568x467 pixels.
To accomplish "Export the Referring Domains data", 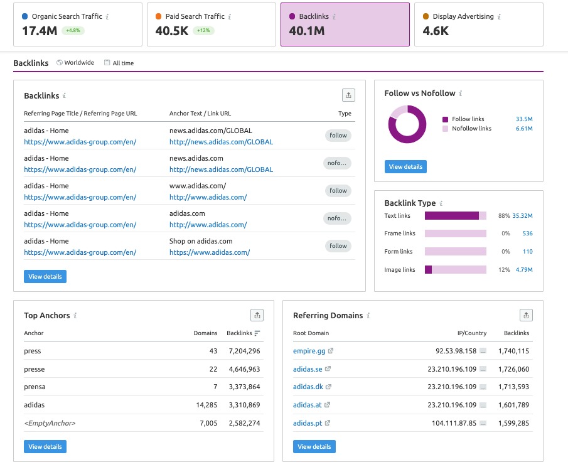I will (525, 314).
